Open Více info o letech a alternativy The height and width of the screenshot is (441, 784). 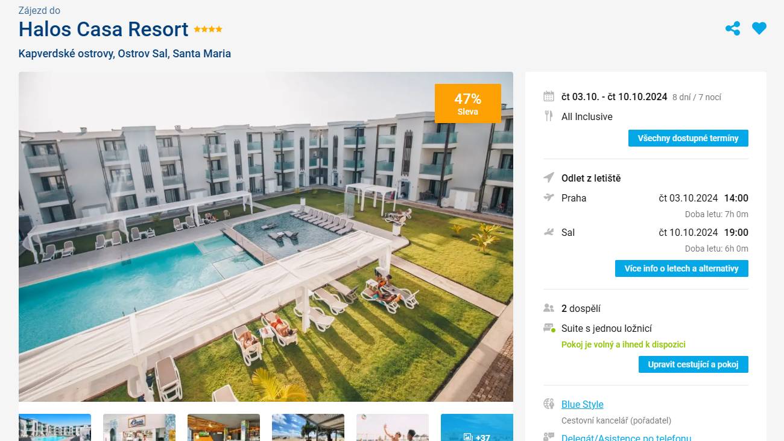tap(681, 268)
